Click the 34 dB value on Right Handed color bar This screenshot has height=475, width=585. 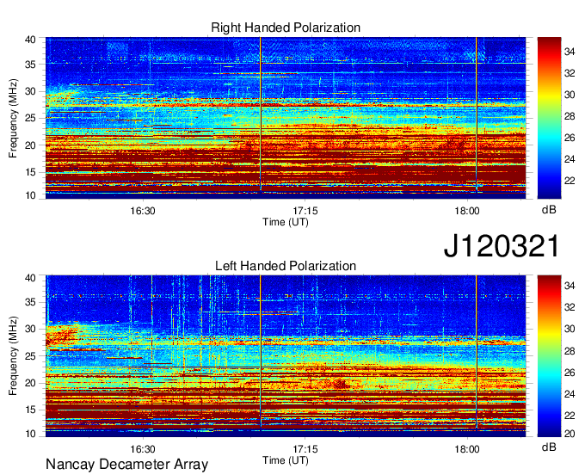[570, 52]
